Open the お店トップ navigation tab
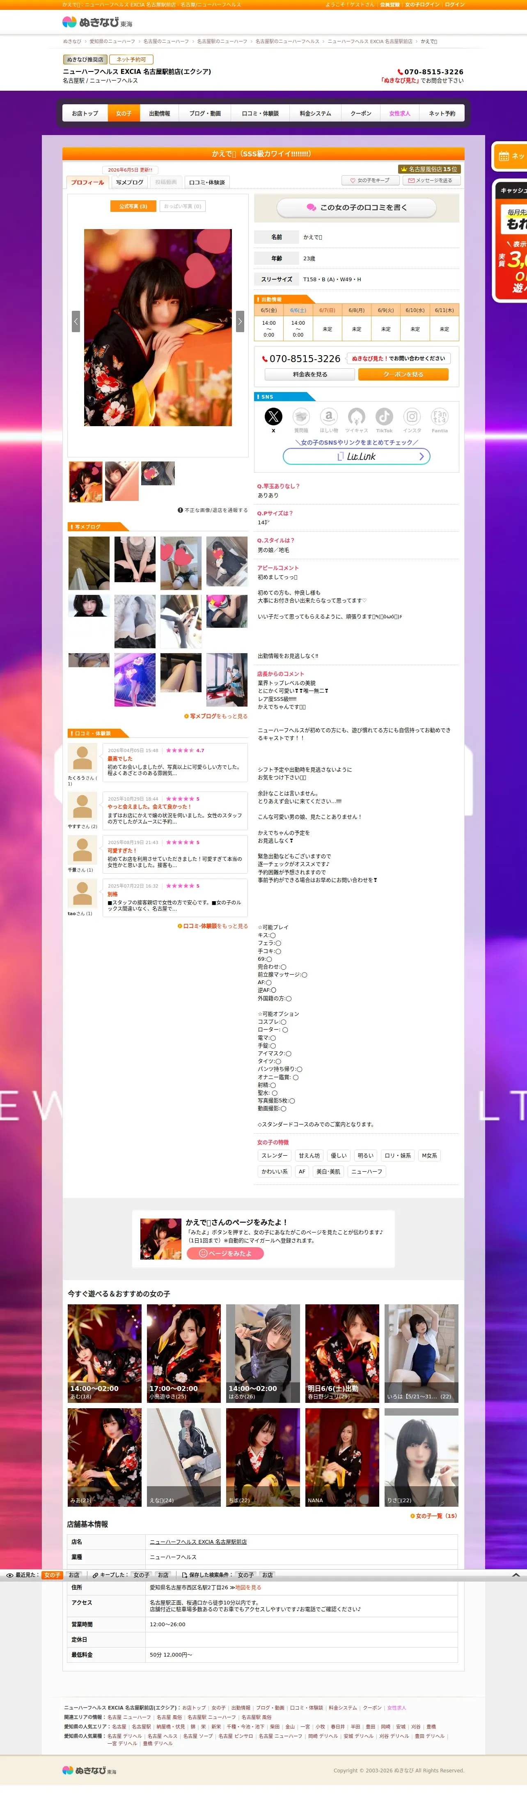Image resolution: width=527 pixels, height=1797 pixels. (x=85, y=113)
